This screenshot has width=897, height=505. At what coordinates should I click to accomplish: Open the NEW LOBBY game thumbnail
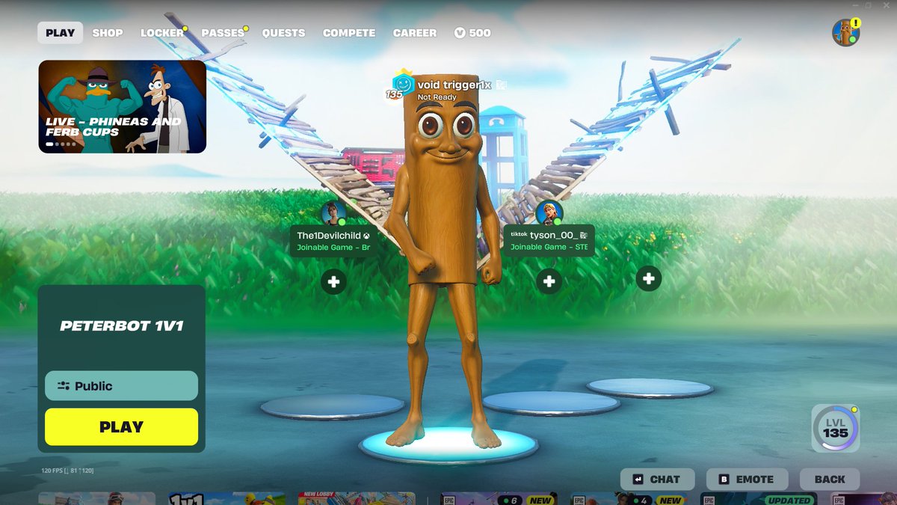click(357, 499)
